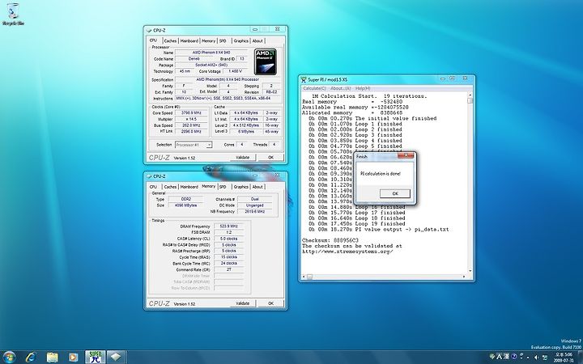The height and width of the screenshot is (364, 583).
Task: Open the Windows Start orb
Action: click(x=9, y=358)
